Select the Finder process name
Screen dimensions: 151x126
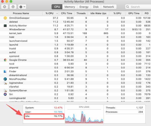[x=13, y=71]
